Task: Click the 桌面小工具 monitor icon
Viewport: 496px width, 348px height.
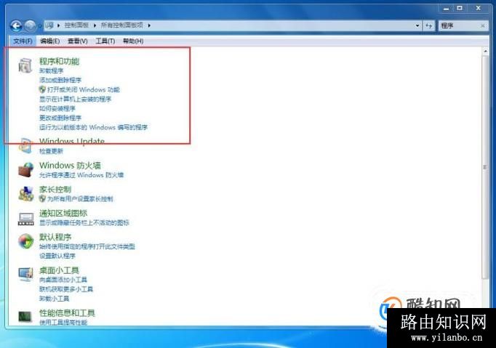Action: coord(25,275)
